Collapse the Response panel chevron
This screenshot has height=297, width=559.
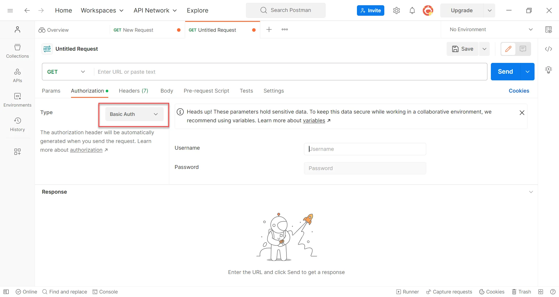coord(531,192)
